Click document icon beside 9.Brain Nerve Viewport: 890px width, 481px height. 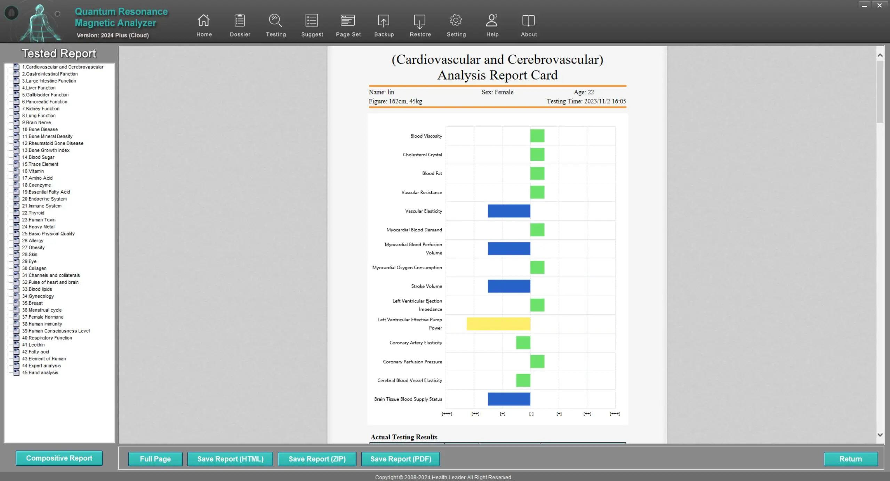point(16,122)
